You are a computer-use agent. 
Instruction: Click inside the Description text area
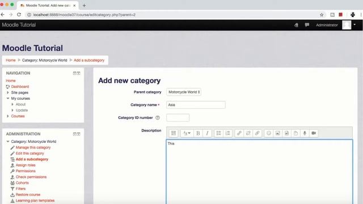(x=260, y=172)
